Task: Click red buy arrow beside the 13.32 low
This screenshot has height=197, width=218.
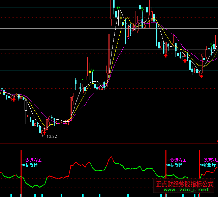Action: (44, 132)
